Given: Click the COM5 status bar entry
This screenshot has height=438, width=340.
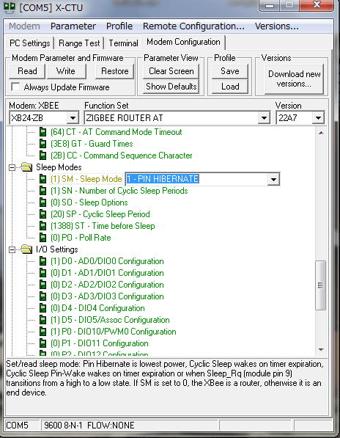Looking at the screenshot, I should click(x=17, y=425).
